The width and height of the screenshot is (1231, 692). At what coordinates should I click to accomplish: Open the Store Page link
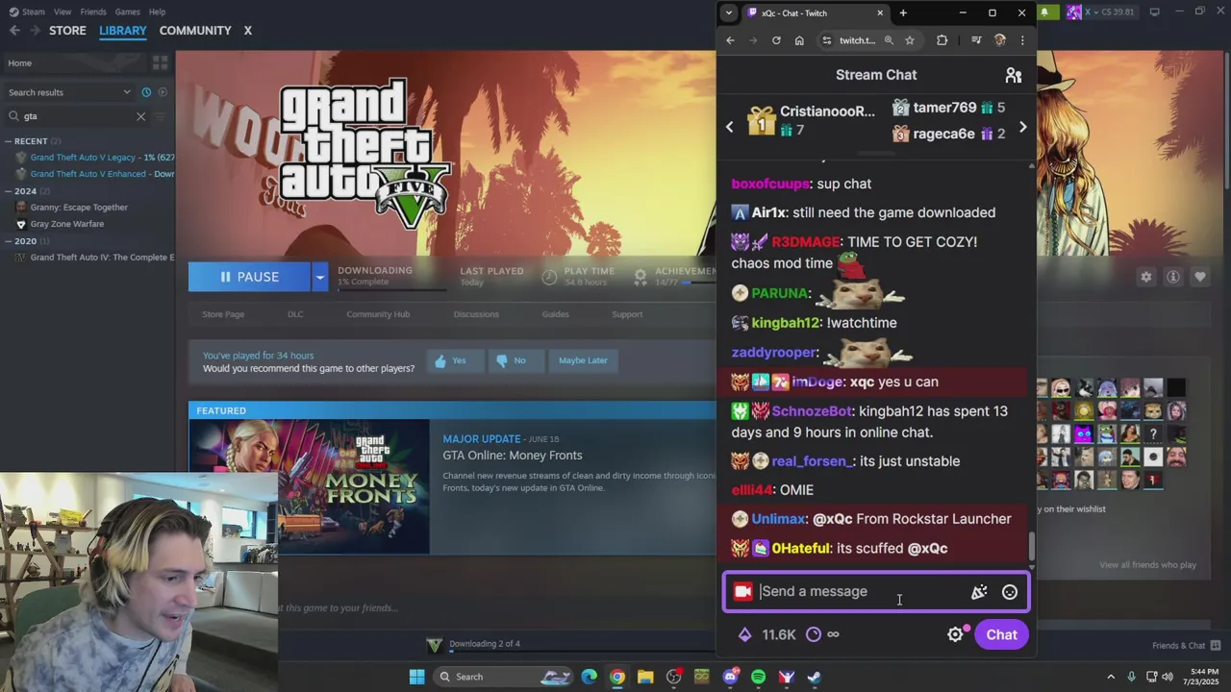tap(223, 314)
